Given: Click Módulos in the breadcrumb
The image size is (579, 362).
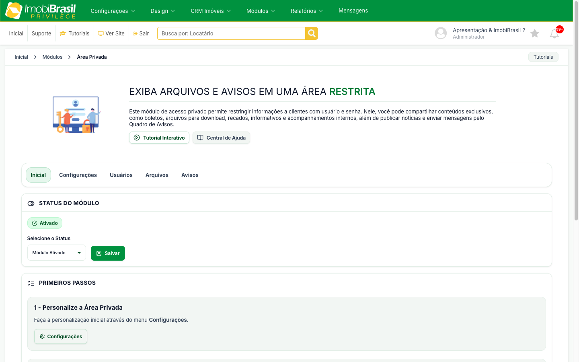Looking at the screenshot, I should 53,57.
